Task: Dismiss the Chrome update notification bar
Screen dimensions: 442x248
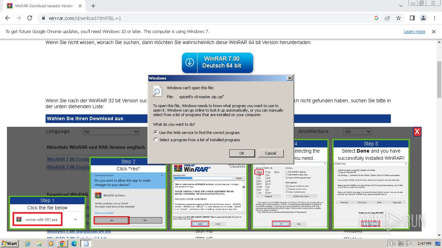Action: (434, 31)
